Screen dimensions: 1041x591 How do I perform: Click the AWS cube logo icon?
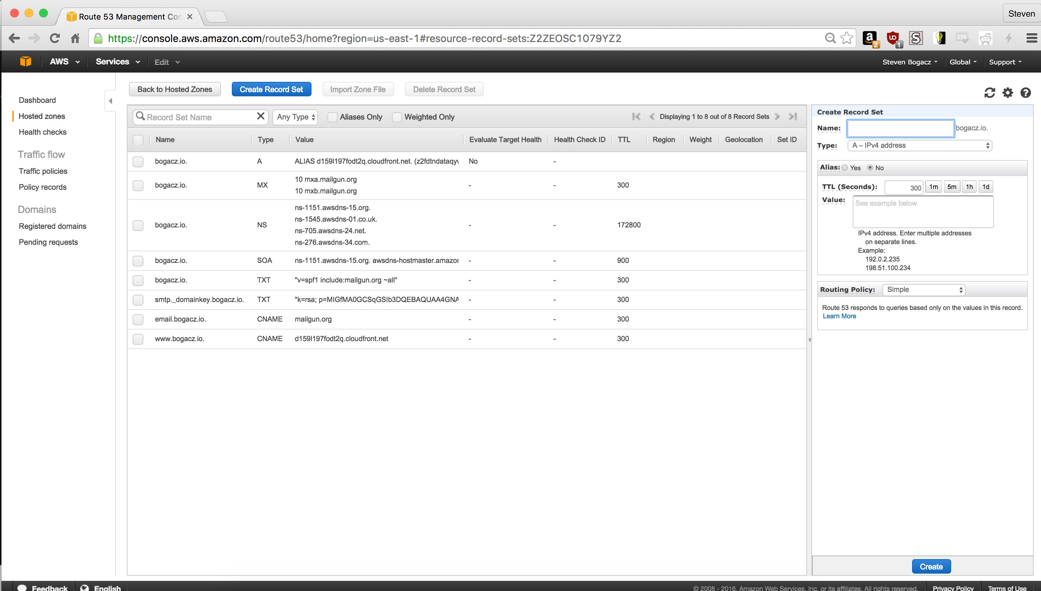26,62
